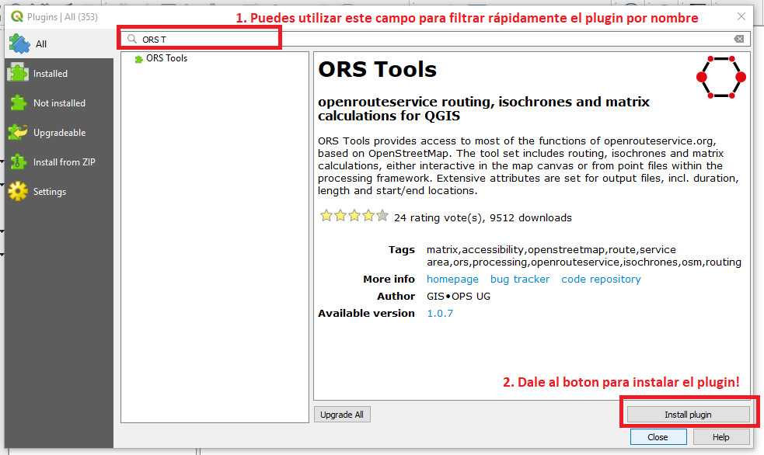Open the bug tracker link
764x455 pixels.
click(520, 280)
